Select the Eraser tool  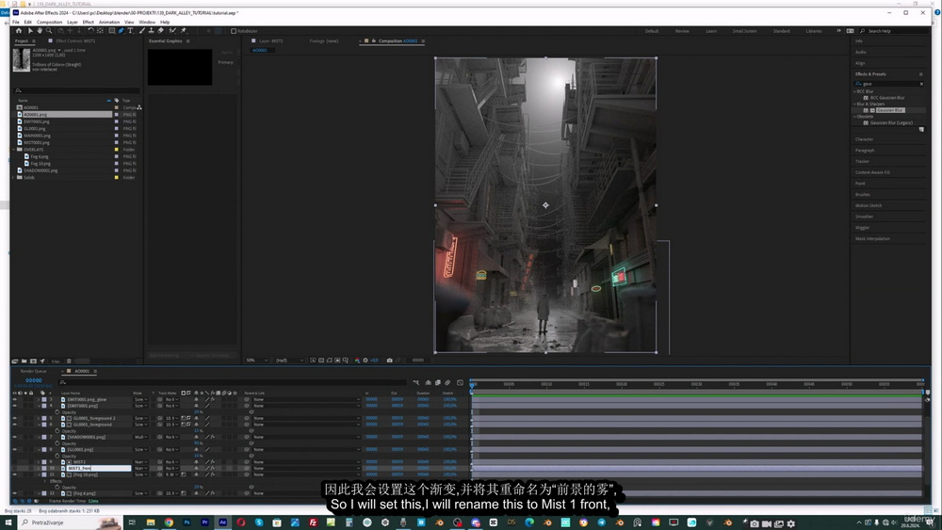[160, 31]
